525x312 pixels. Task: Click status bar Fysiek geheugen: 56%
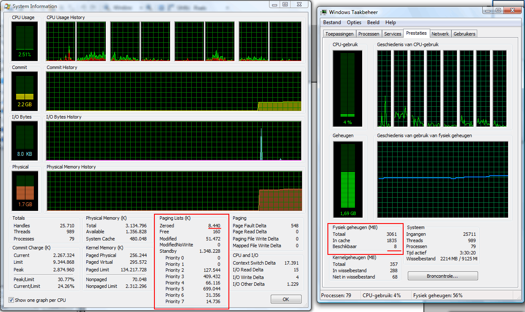click(438, 295)
